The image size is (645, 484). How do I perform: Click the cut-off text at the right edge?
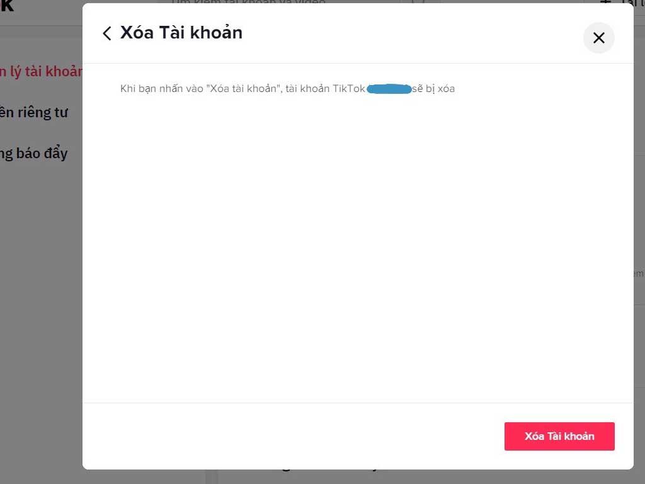[639, 274]
